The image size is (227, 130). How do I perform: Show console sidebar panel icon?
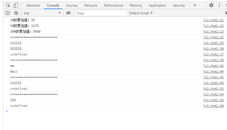pos(8,13)
